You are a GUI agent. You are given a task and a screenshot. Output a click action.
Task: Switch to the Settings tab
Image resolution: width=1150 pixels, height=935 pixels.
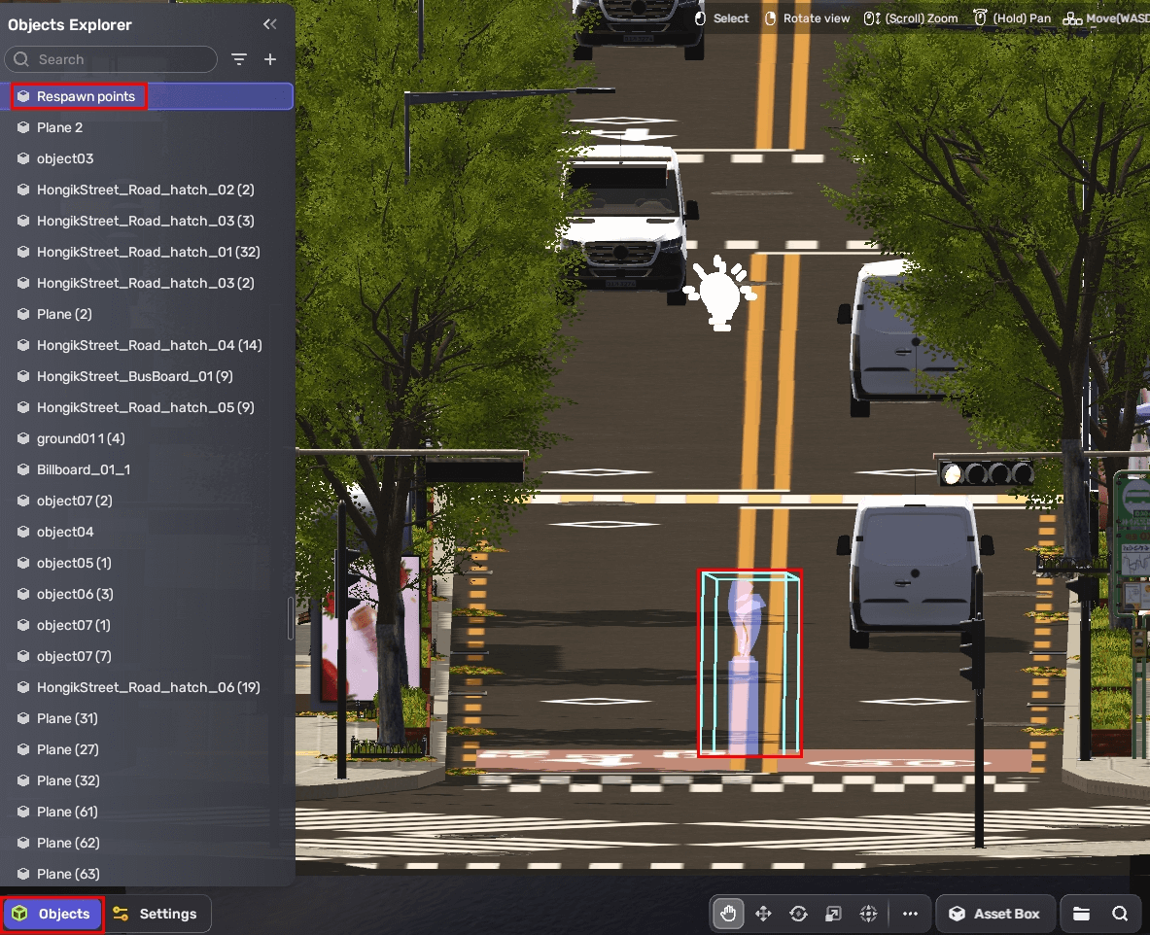point(156,914)
